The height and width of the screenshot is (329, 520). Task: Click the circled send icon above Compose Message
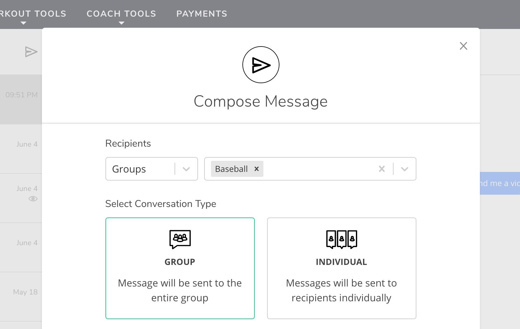pyautogui.click(x=261, y=65)
